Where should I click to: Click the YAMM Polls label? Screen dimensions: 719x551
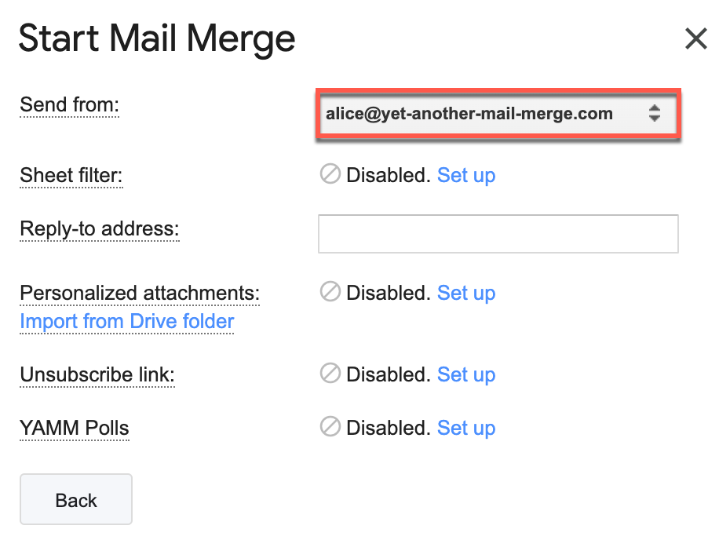point(75,428)
